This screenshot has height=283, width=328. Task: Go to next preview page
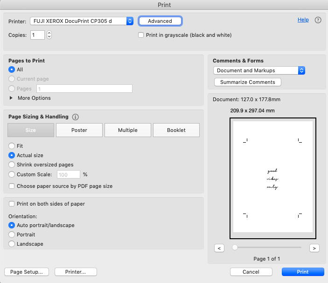(x=314, y=248)
